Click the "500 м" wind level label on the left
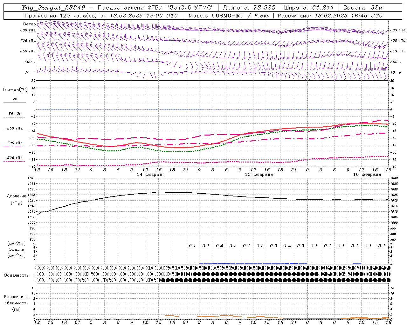This screenshot has width=407, height=325. click(x=30, y=62)
